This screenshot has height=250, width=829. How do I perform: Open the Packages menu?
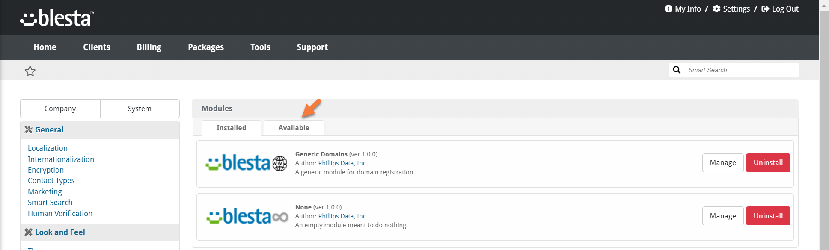click(206, 47)
